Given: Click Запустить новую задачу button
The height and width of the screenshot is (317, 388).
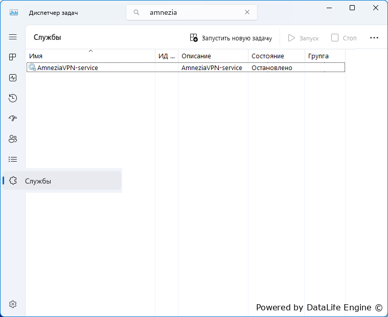Looking at the screenshot, I should pos(231,38).
